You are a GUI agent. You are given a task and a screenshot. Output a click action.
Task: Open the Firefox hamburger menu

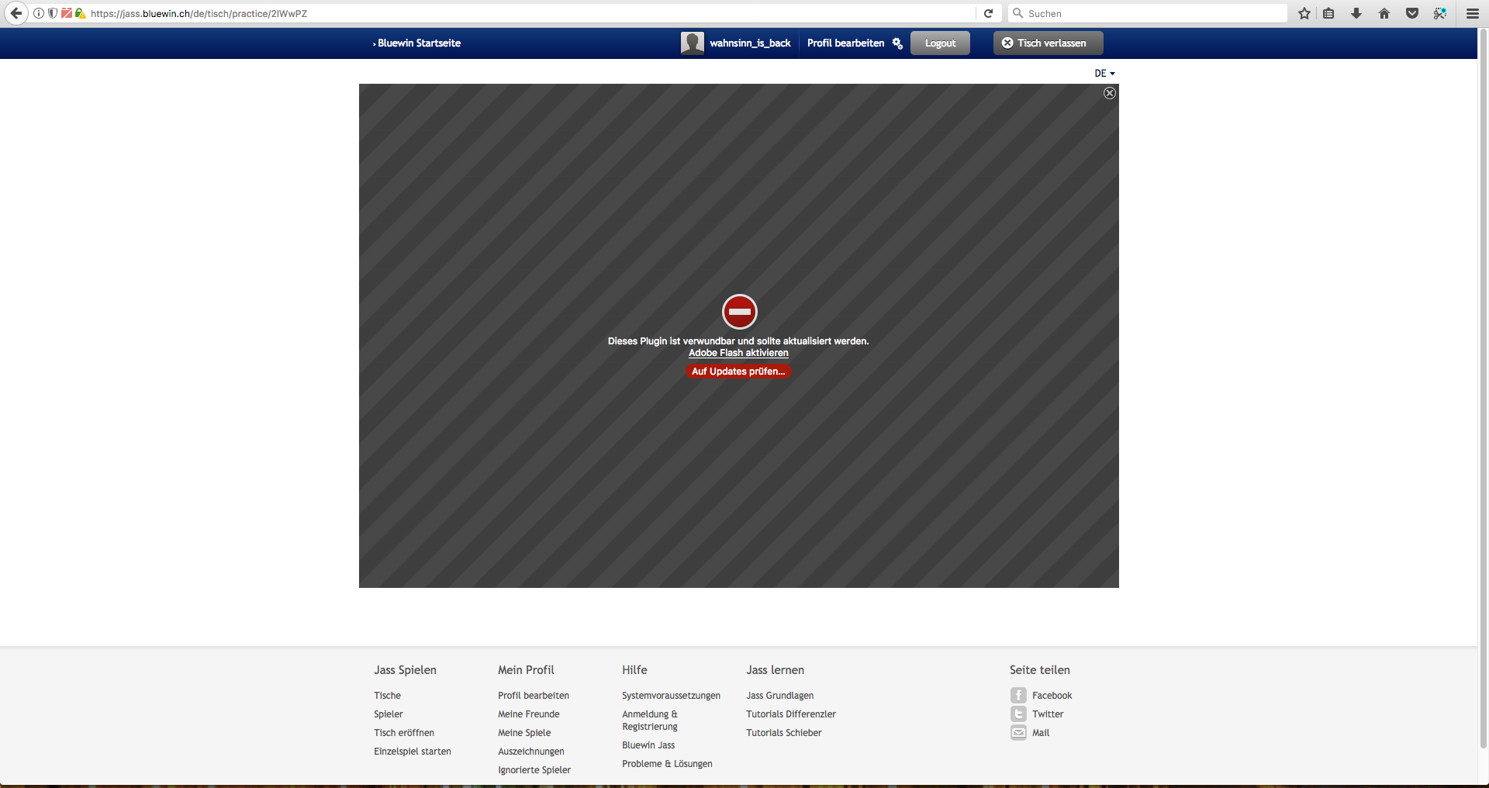[1473, 13]
